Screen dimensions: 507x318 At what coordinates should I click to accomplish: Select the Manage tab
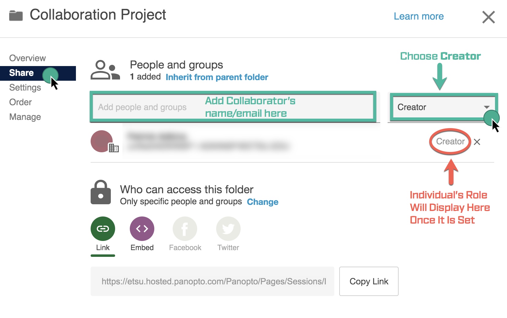pyautogui.click(x=25, y=117)
